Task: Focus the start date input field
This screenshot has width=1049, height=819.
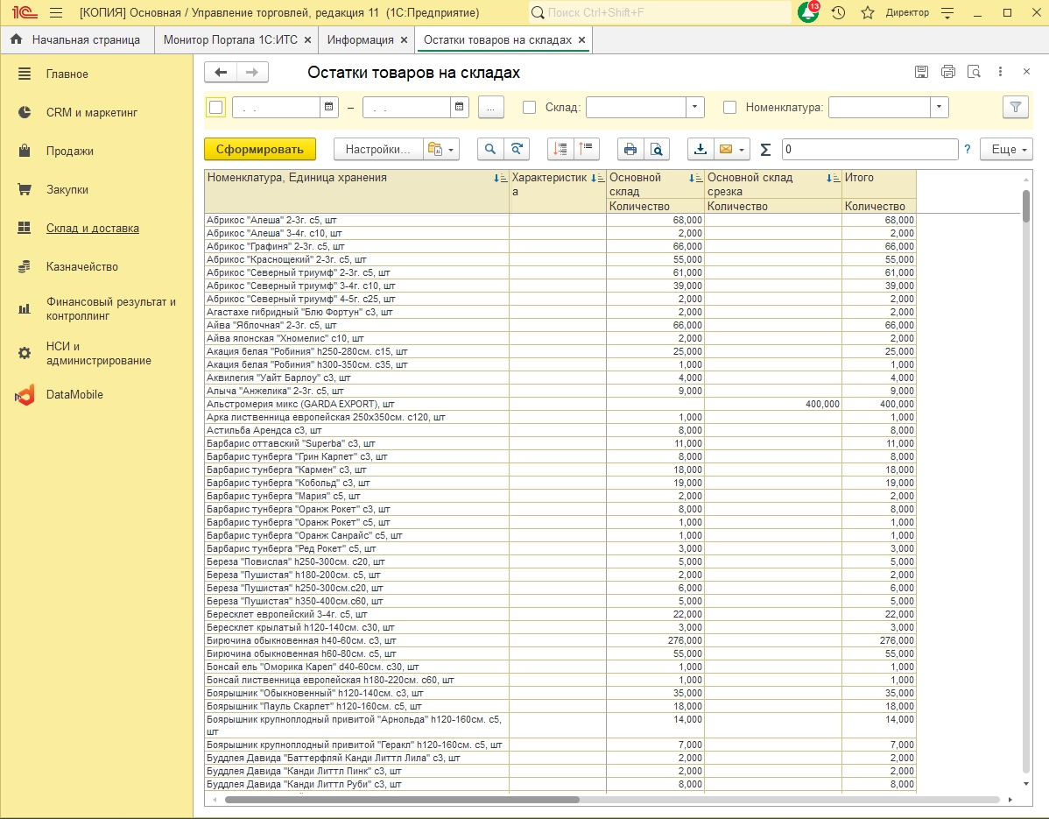Action: tap(276, 107)
